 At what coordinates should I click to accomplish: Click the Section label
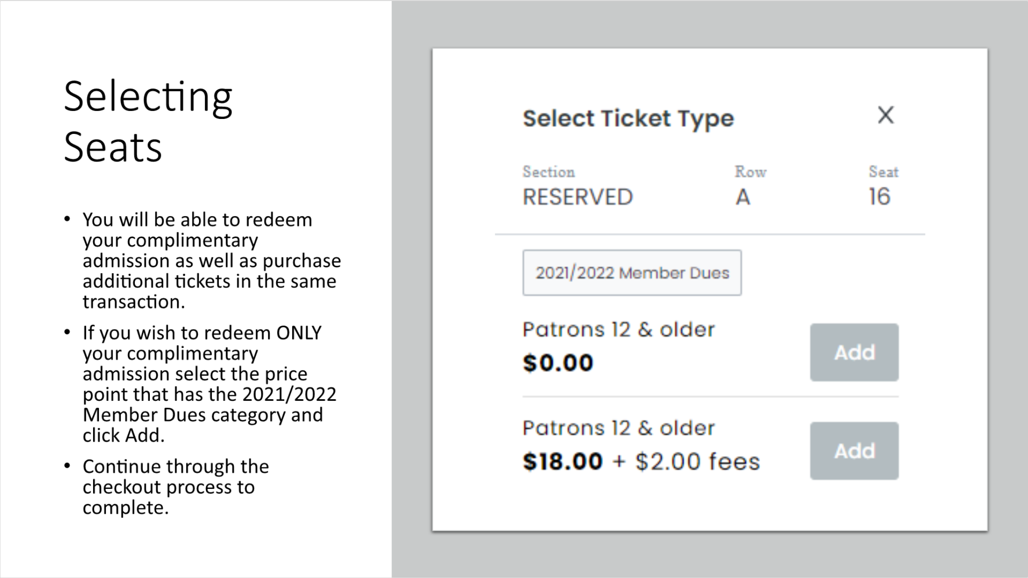point(548,172)
